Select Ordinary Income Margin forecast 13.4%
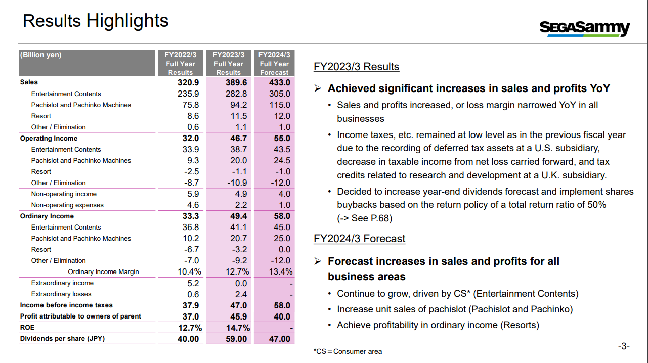Viewport: 648px width, 363px height. pyautogui.click(x=281, y=271)
